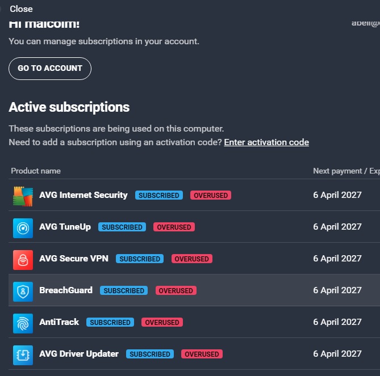Click the AVG Driver Updater icon
380x376 pixels.
pyautogui.click(x=23, y=355)
